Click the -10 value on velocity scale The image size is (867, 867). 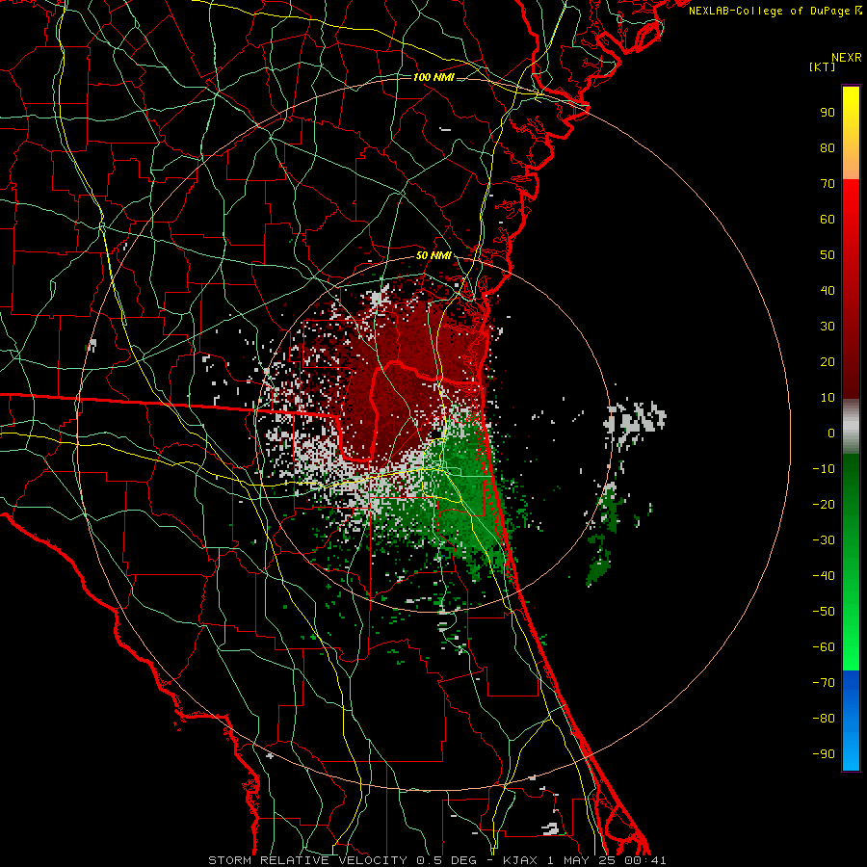824,469
